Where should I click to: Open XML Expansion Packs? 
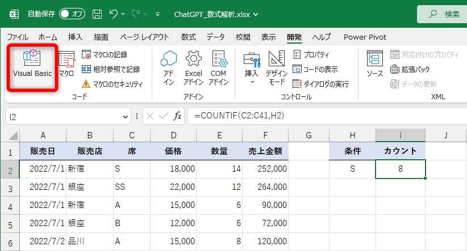click(x=410, y=69)
